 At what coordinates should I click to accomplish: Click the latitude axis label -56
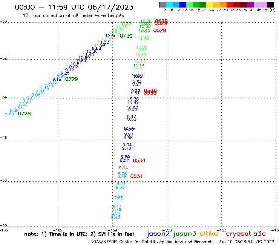click(3, 138)
